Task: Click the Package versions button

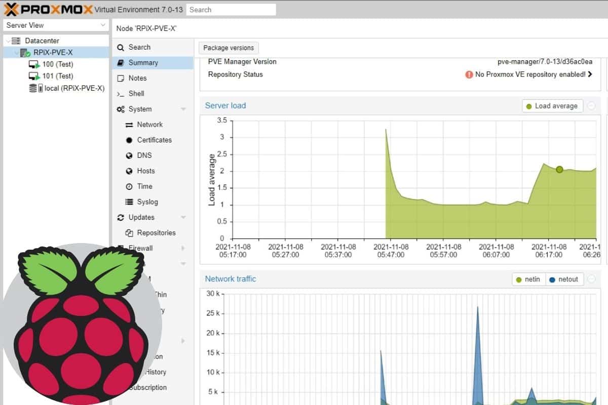Action: (x=228, y=48)
